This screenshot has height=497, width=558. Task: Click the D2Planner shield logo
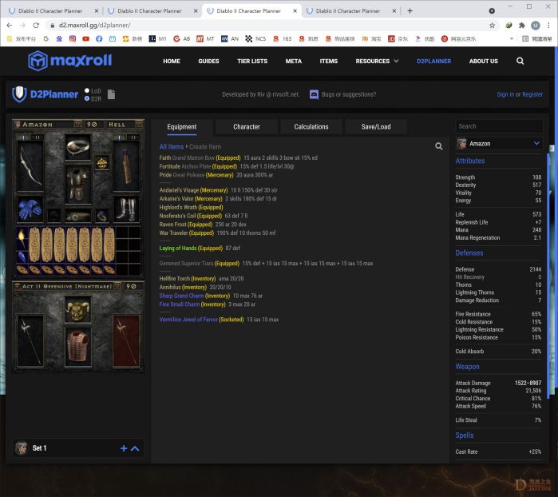tap(19, 94)
